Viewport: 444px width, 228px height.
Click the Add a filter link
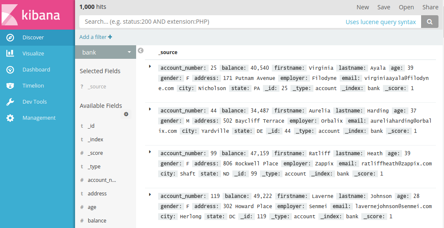click(x=95, y=37)
